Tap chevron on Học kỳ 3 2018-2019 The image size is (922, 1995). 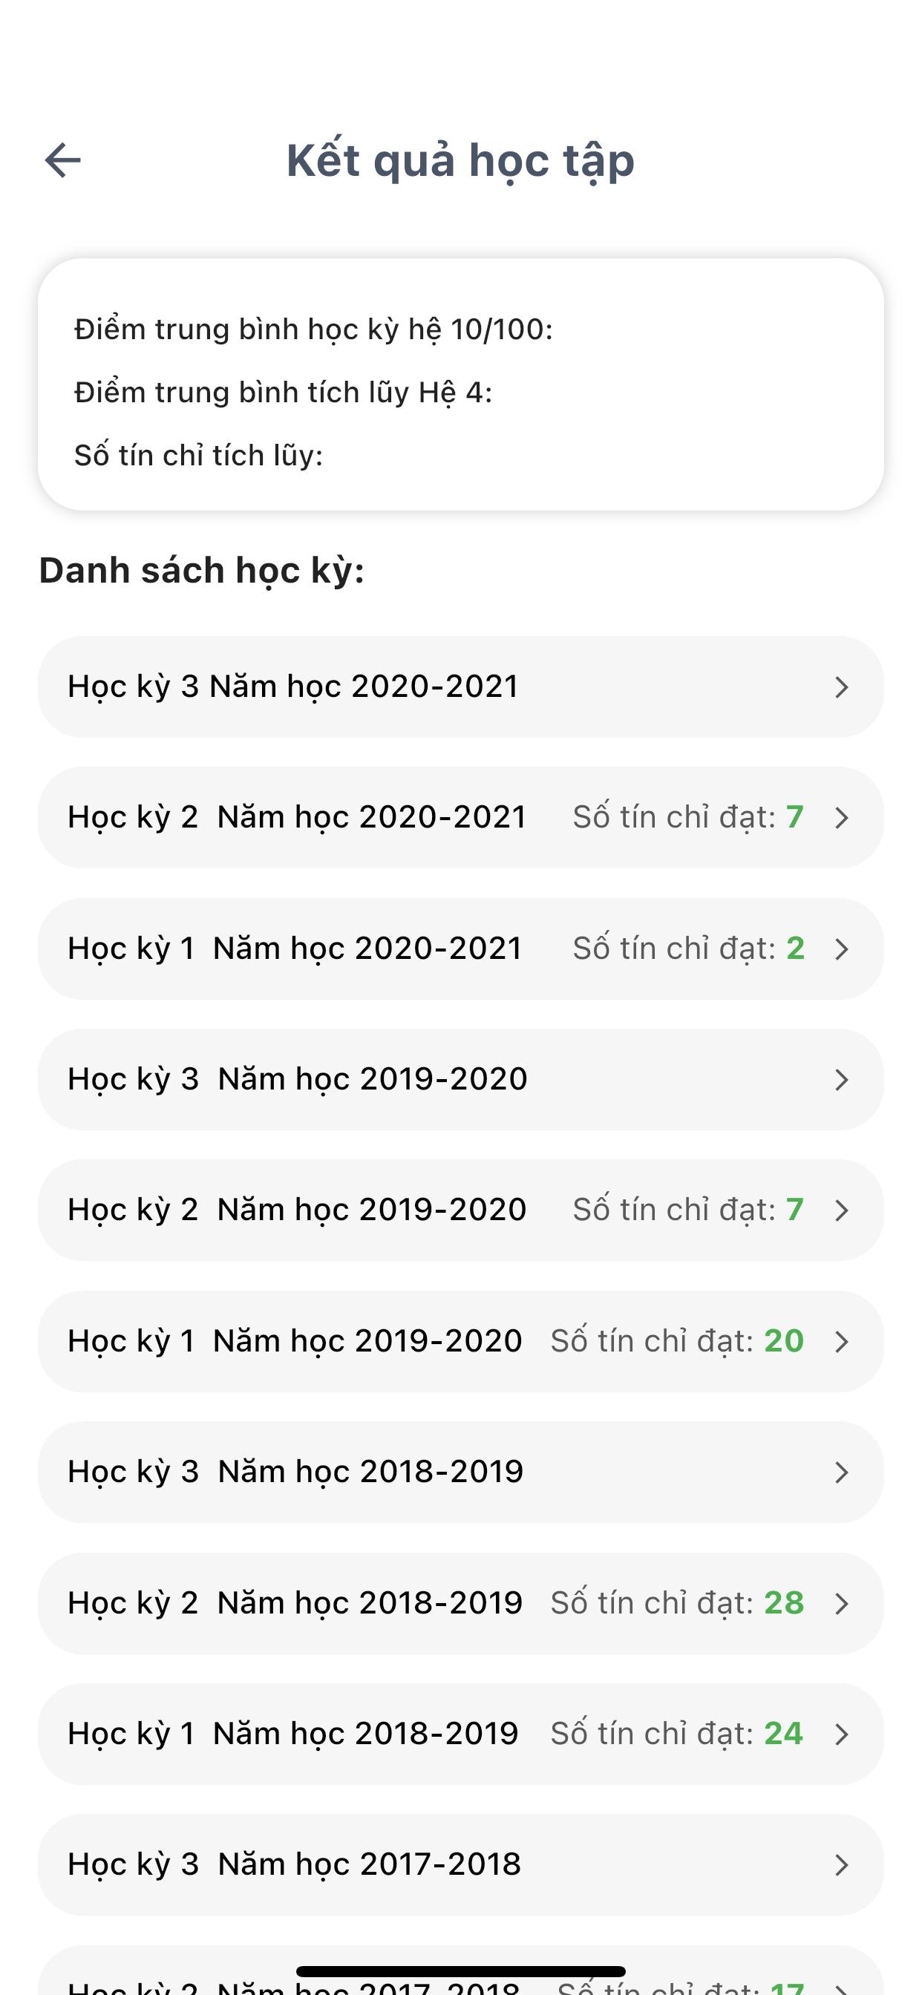(x=841, y=1472)
